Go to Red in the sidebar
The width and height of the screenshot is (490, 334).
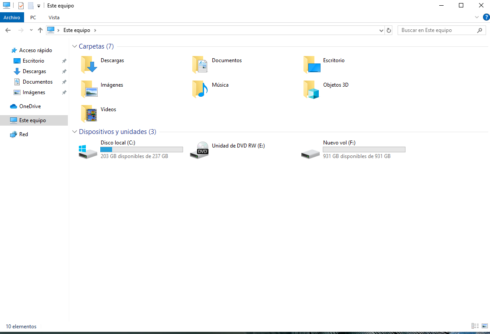pos(24,134)
